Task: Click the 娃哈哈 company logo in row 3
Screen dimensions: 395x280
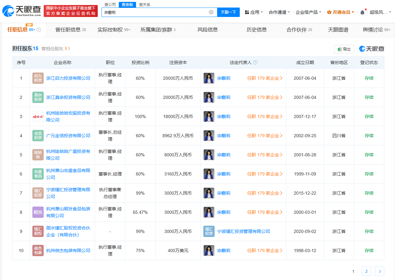Action: (x=38, y=116)
